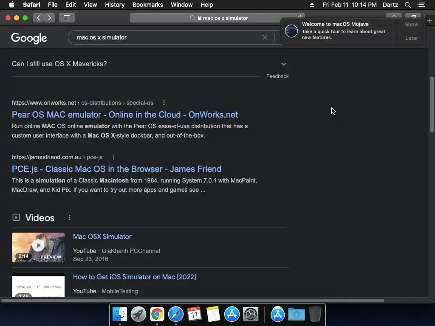Image resolution: width=435 pixels, height=326 pixels.
Task: Open Launchpad rocket in the Dock
Action: [138, 315]
